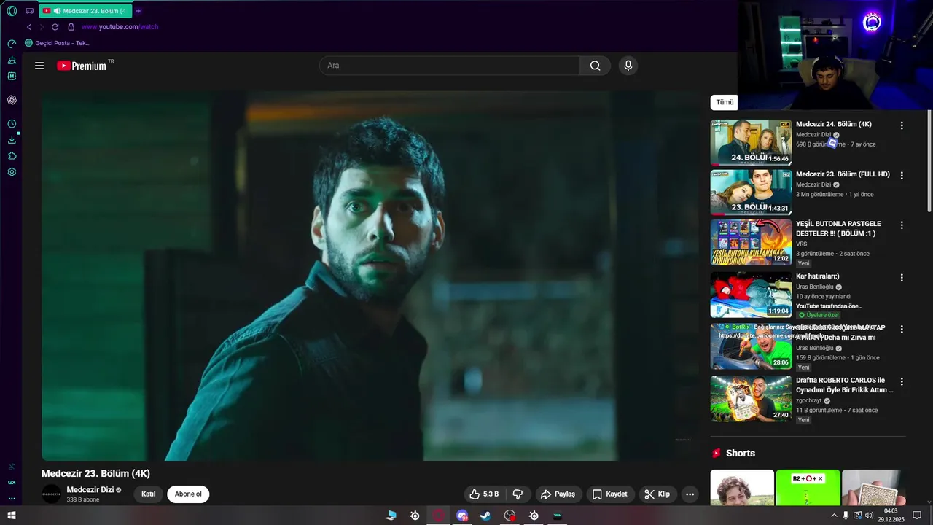
Task: Open History clock in sidebar
Action: (x=12, y=124)
